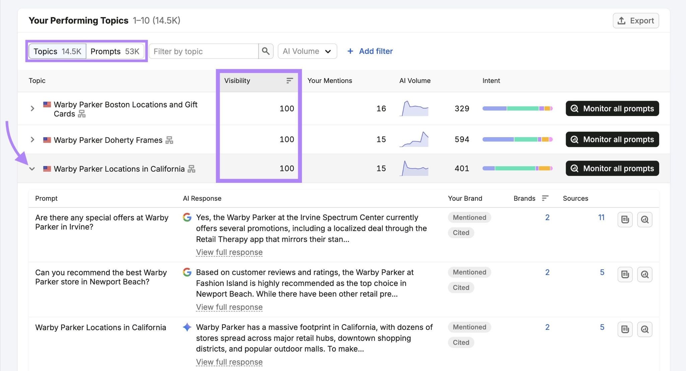Click Google icon on the Irvine Spectrum response

point(187,217)
